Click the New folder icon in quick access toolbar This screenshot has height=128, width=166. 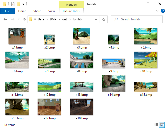(19, 4)
